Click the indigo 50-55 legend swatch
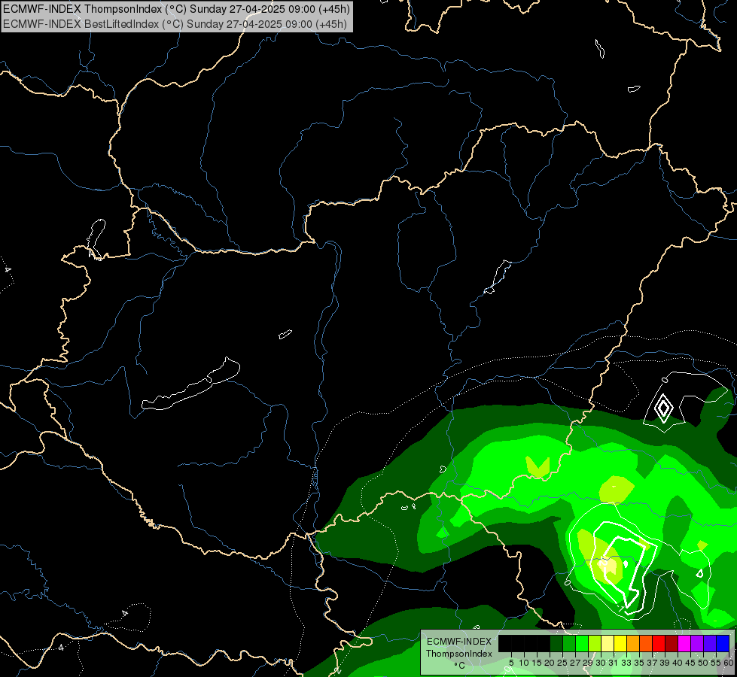This screenshot has width=737, height=677. (710, 644)
